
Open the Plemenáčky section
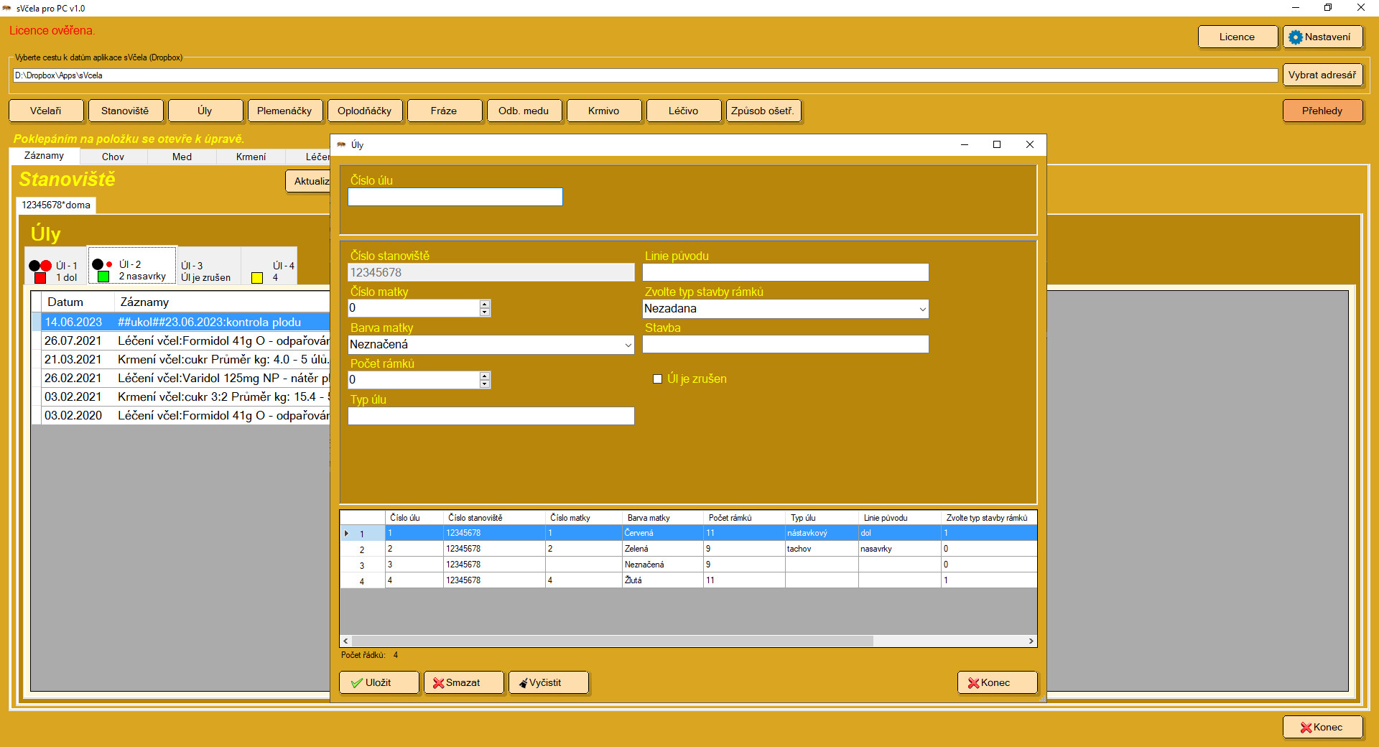[284, 111]
